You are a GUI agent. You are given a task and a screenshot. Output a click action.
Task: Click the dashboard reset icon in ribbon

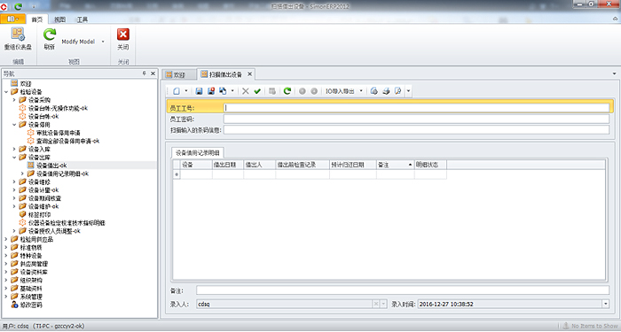(x=18, y=35)
